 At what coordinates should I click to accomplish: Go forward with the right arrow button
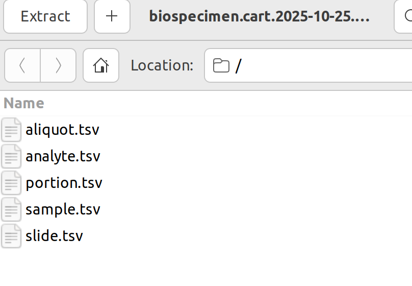58,65
